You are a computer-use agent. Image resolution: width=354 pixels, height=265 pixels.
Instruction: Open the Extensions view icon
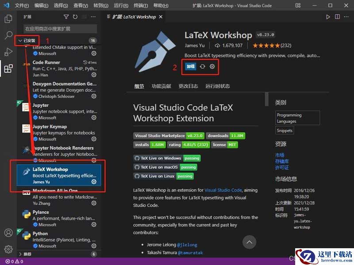[8, 68]
